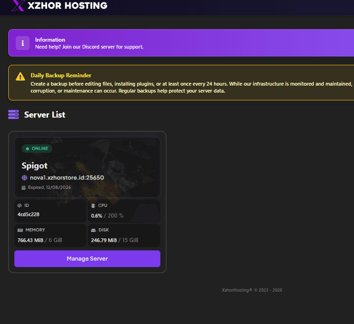
Task: Click the yellow backup warning triangle icon
Action: (20, 76)
